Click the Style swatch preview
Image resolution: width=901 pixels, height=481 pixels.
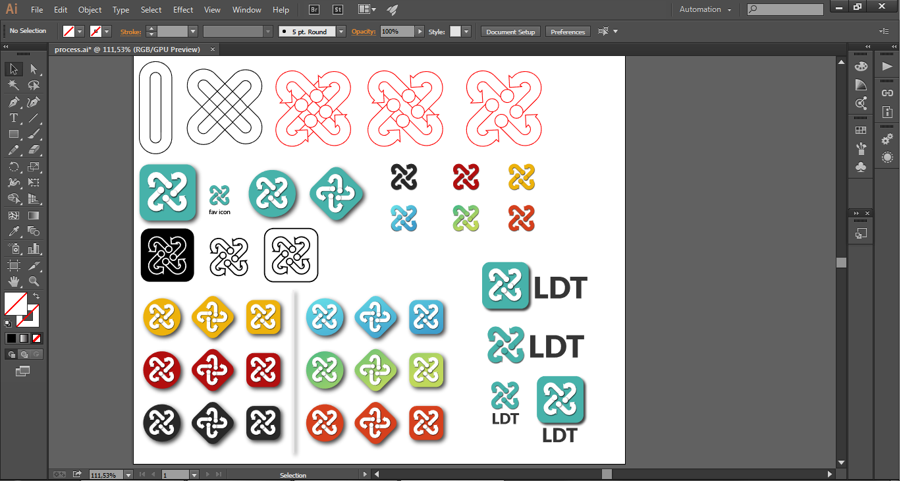(455, 32)
